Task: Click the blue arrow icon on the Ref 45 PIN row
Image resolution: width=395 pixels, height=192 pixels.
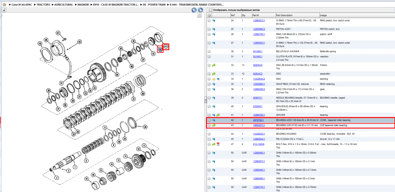Action: 214,139
